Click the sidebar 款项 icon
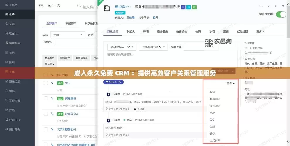 7,62
